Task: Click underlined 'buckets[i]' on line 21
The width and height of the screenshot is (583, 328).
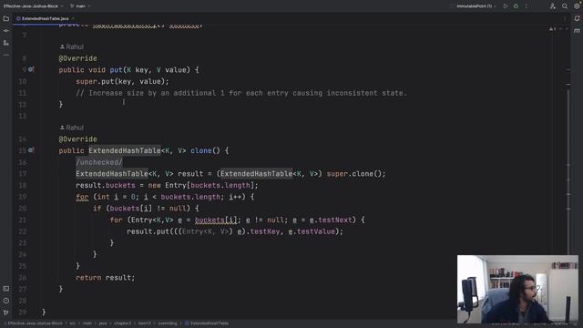Action: [x=216, y=220]
